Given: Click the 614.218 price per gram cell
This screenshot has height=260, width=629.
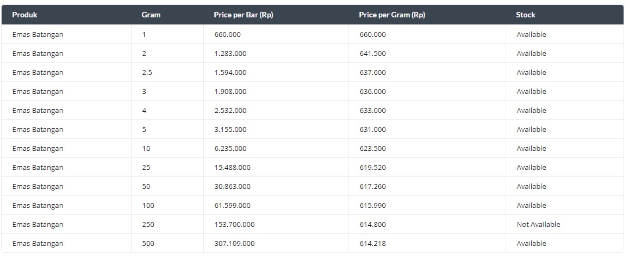Looking at the screenshot, I should 372,244.
